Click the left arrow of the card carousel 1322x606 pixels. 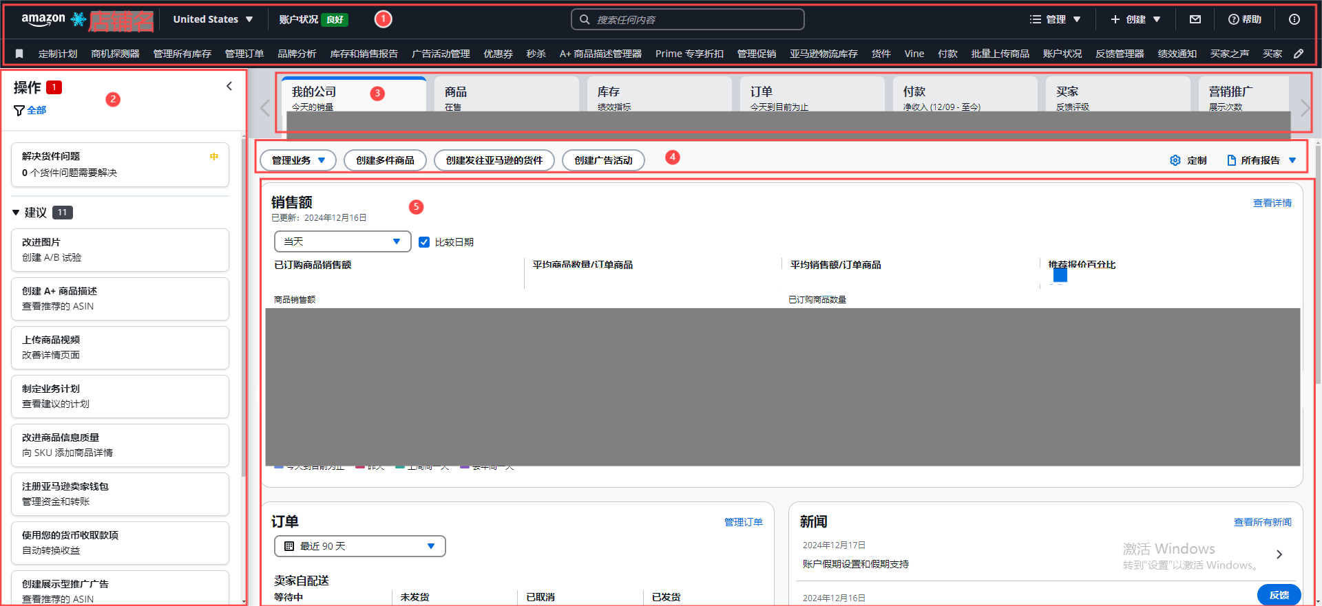click(x=265, y=108)
